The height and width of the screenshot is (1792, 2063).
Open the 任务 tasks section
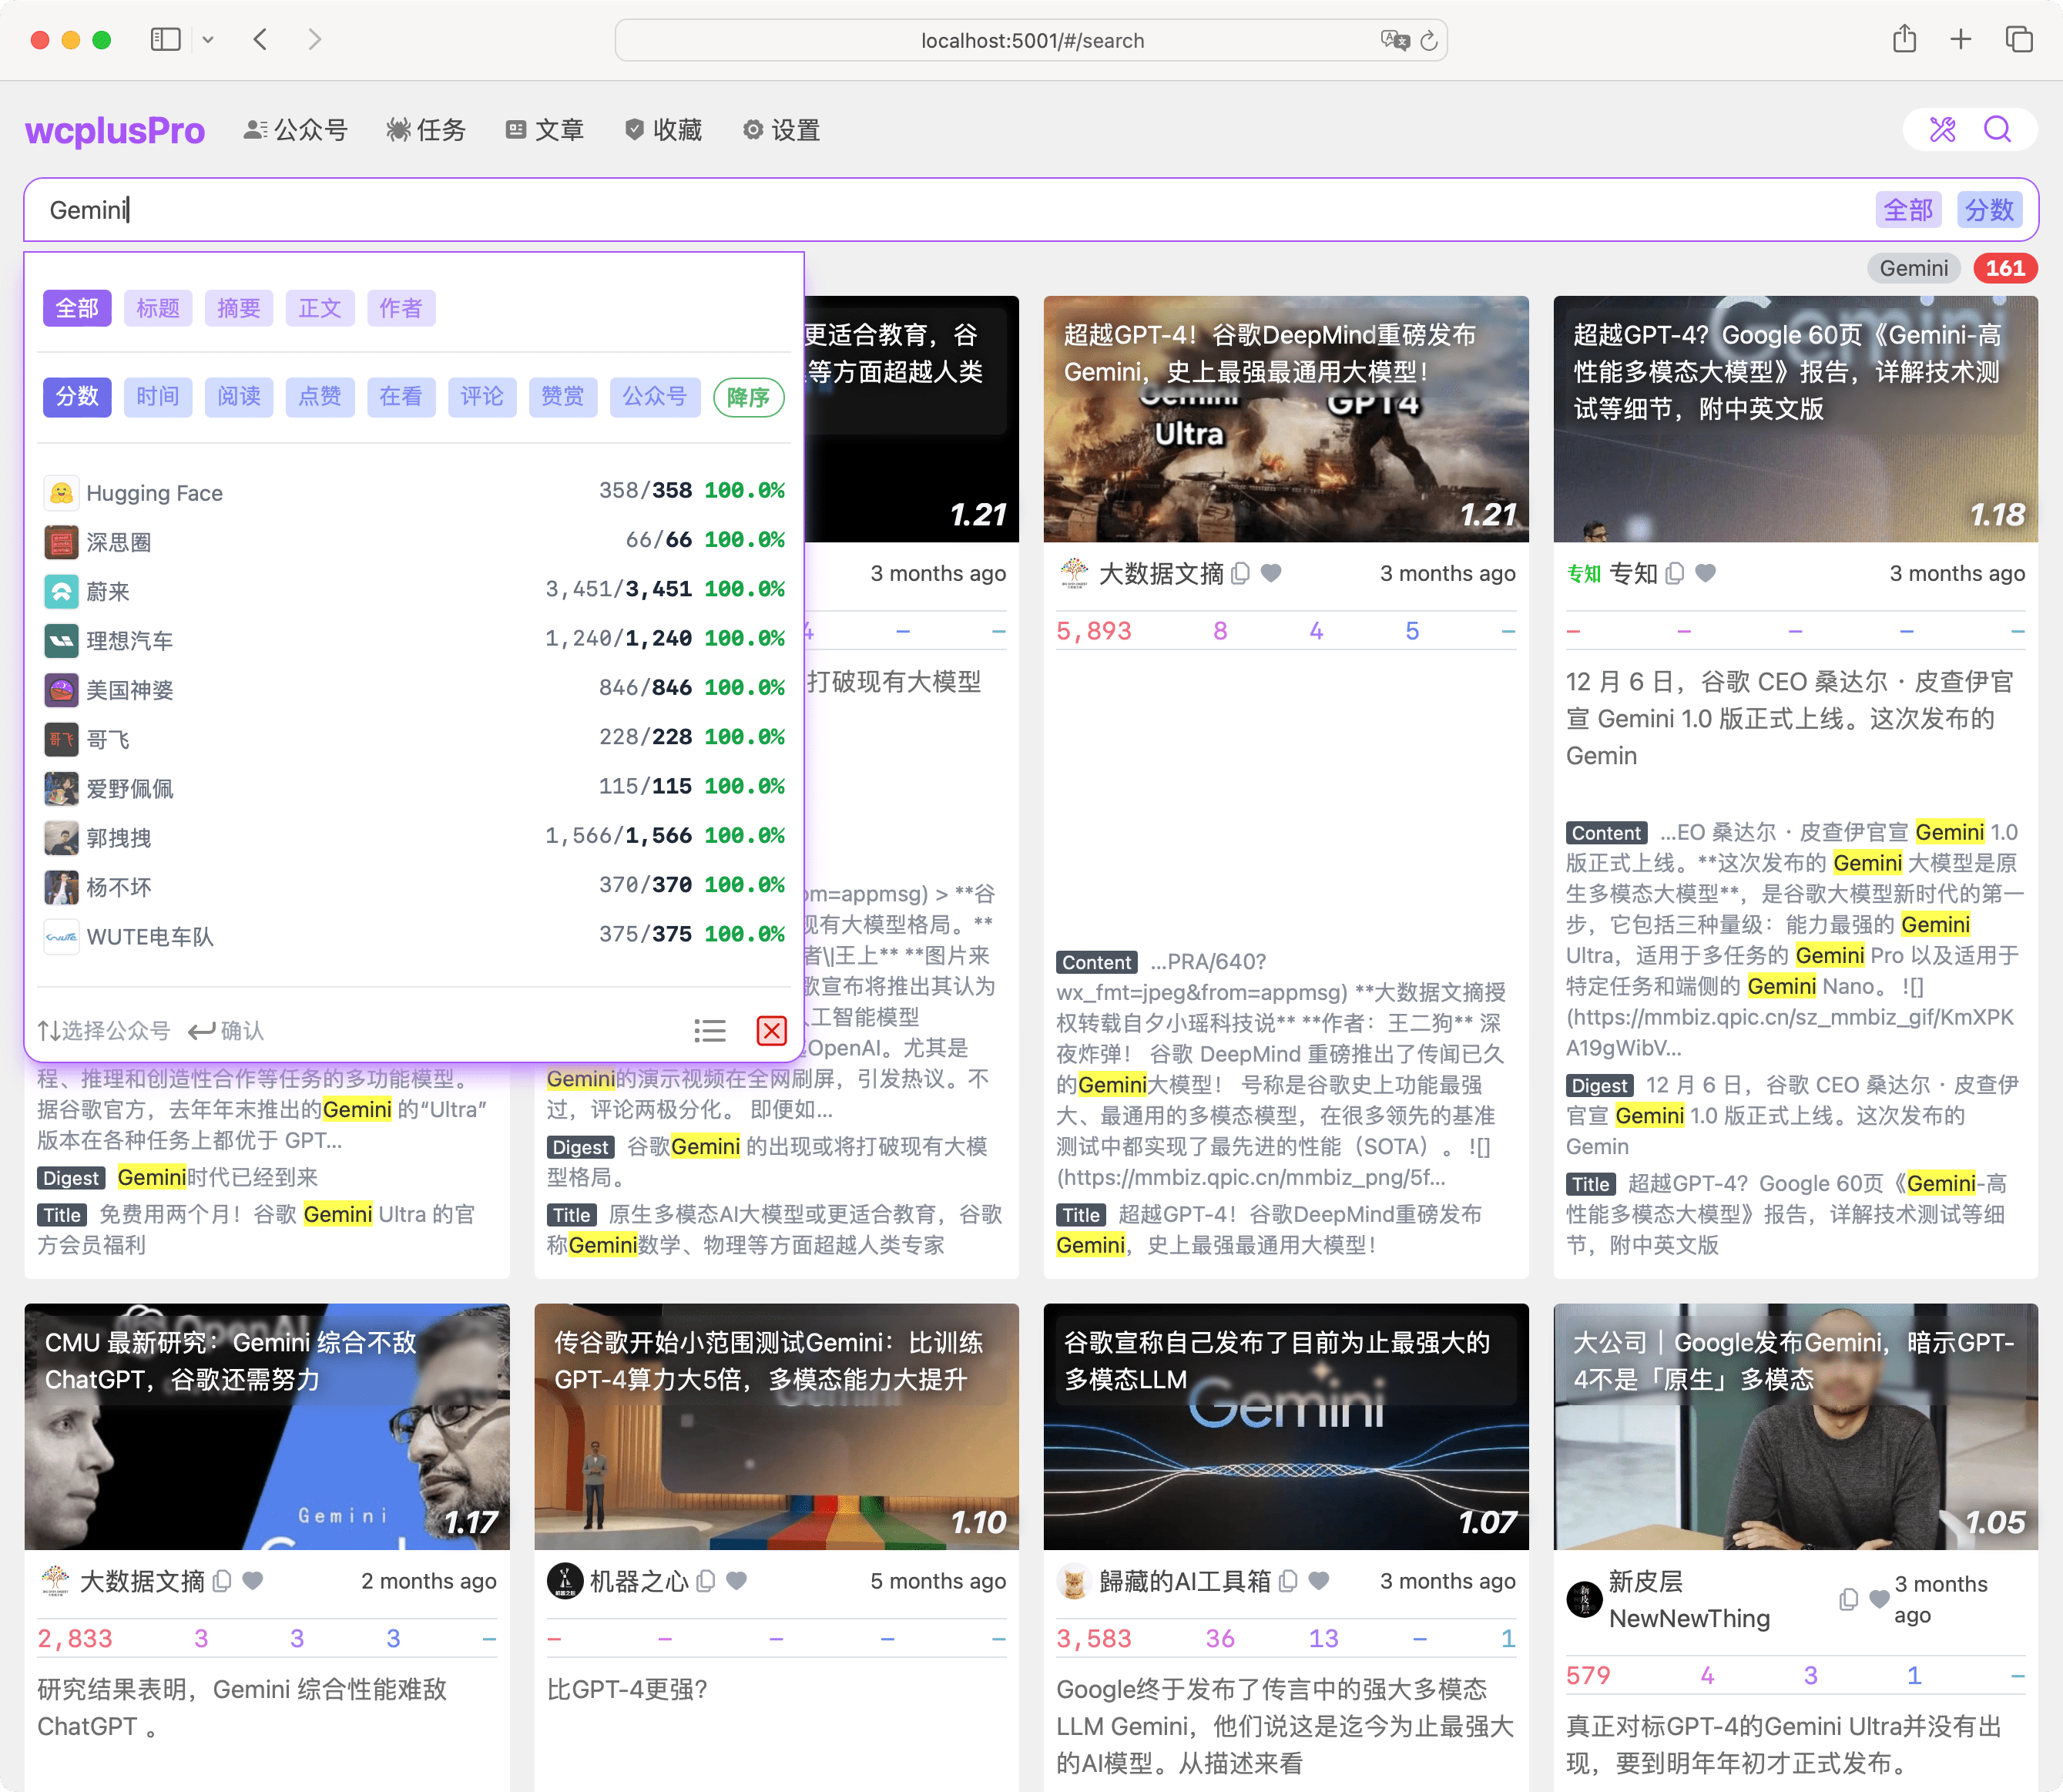(x=426, y=129)
